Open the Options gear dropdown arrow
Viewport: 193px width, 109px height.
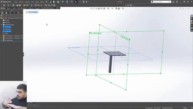click(x=88, y=2)
